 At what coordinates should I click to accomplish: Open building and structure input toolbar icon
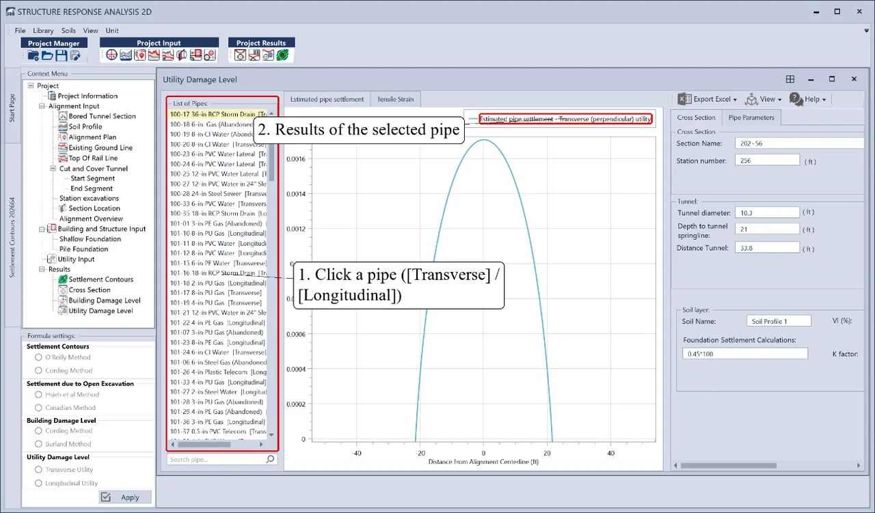pos(196,55)
